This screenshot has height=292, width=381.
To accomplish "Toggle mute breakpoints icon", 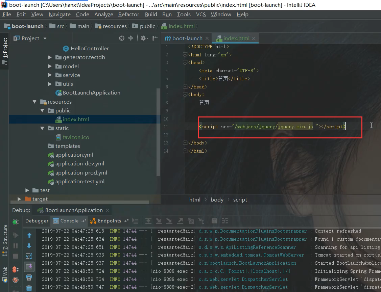I will click(15, 280).
